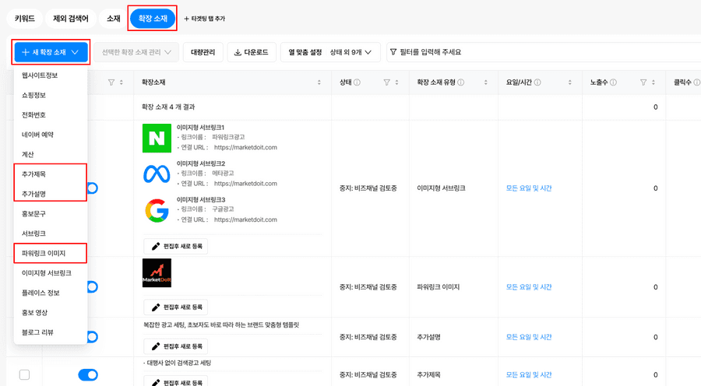Click the 다운로드 button
The width and height of the screenshot is (701, 386).
(x=252, y=52)
